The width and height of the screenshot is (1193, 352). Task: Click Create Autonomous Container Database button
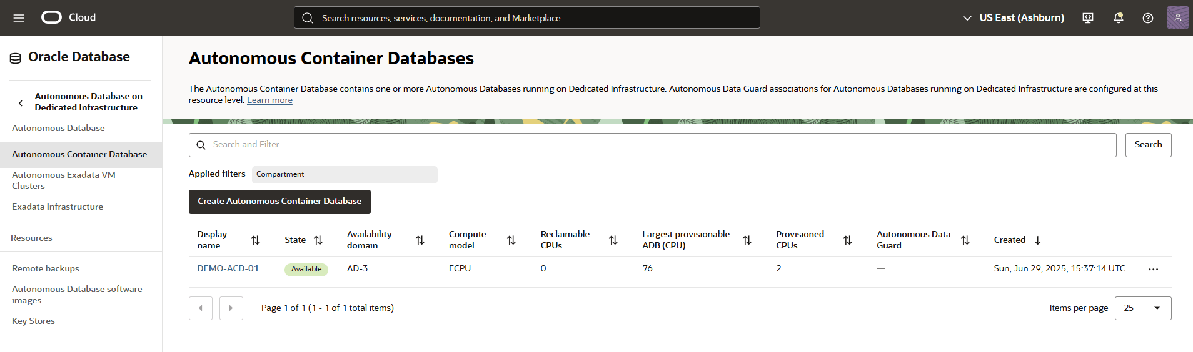pos(279,202)
